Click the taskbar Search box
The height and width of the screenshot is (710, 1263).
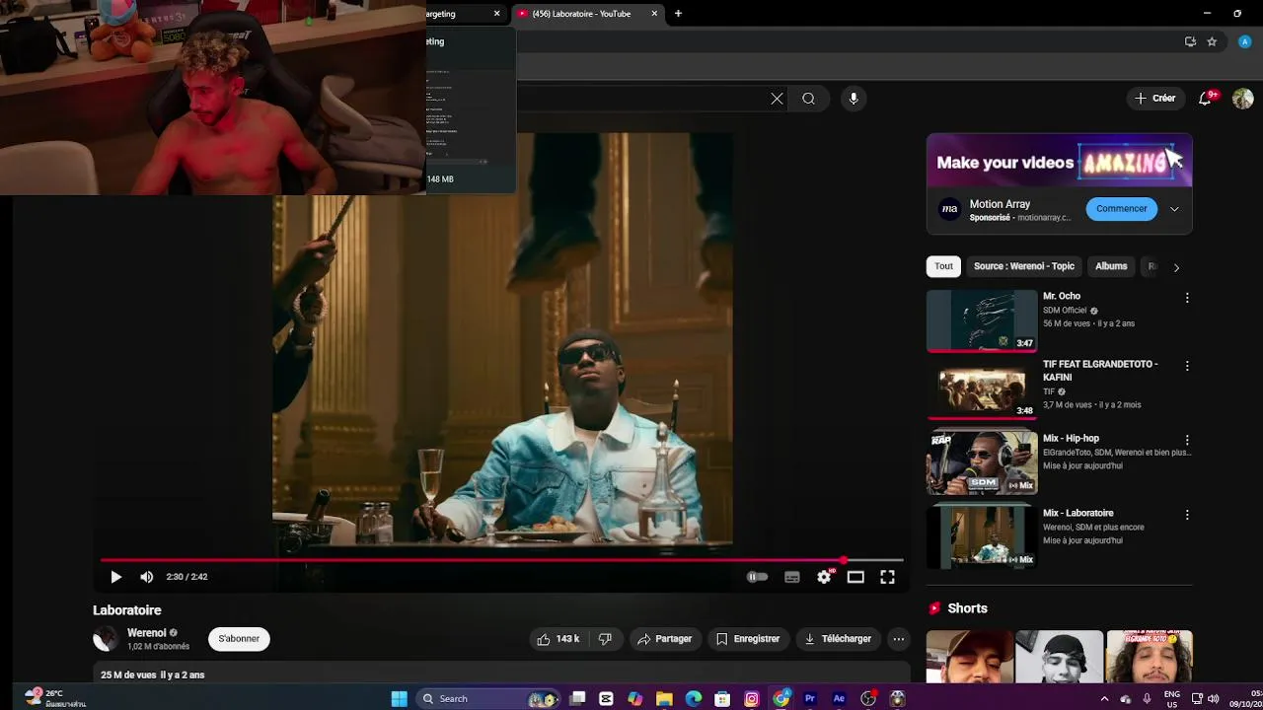pyautogui.click(x=489, y=698)
